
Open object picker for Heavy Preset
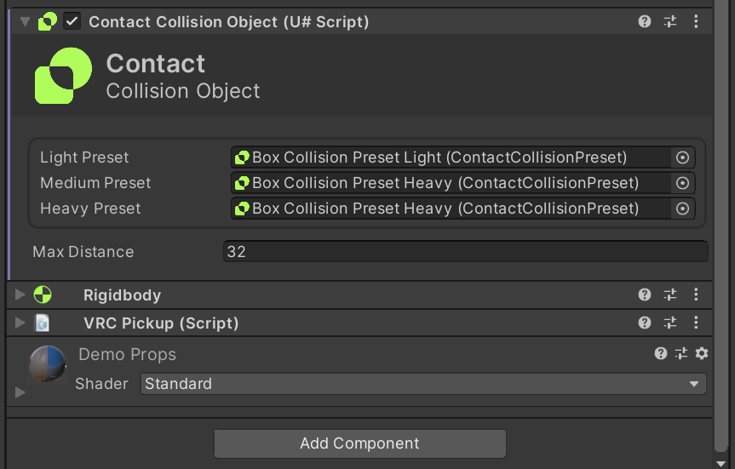[682, 209]
